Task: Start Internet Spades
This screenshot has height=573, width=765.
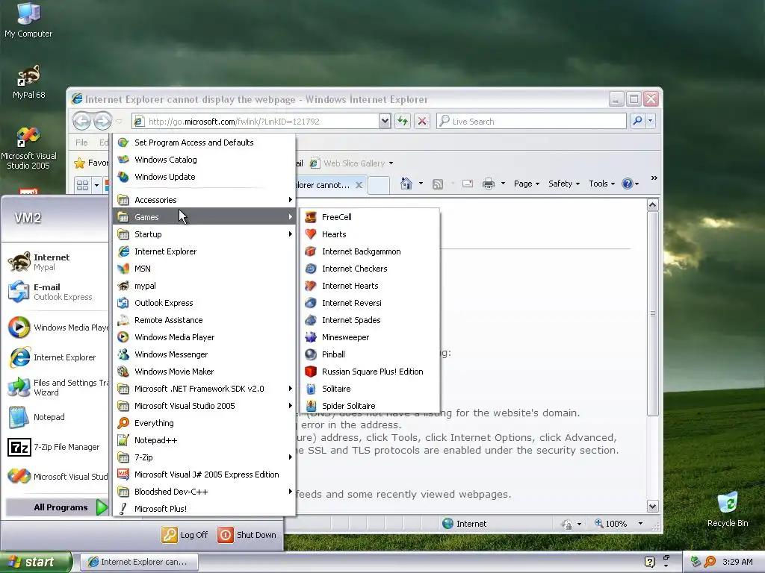Action: point(370,320)
